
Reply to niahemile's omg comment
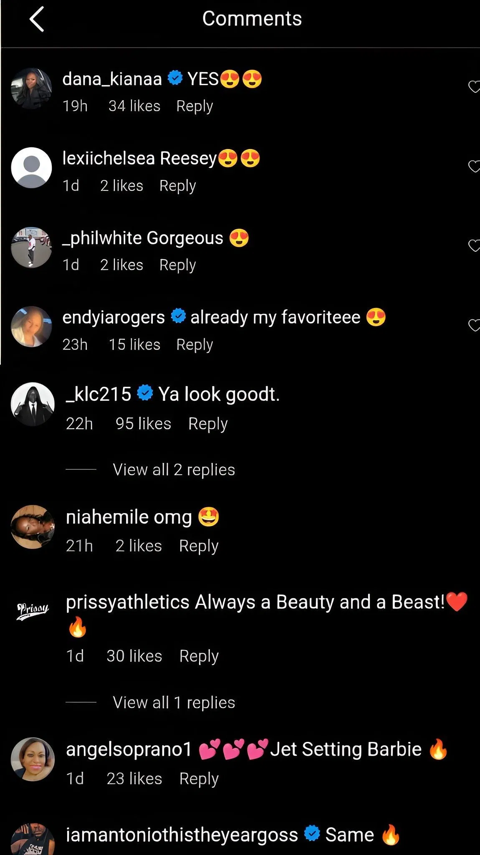point(199,546)
